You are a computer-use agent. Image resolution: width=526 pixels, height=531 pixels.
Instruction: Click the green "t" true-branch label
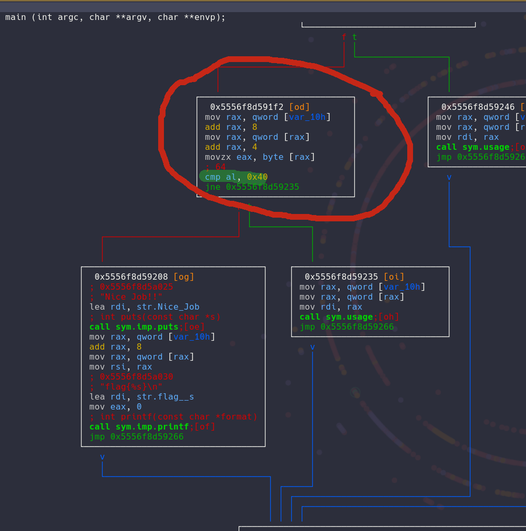[355, 37]
